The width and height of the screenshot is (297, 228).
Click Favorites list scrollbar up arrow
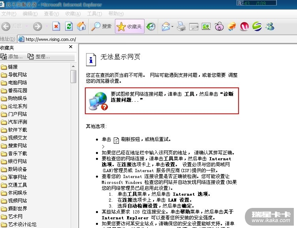tap(73, 66)
